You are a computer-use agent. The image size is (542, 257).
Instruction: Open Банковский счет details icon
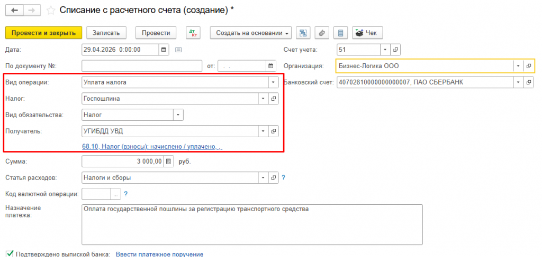pos(528,82)
